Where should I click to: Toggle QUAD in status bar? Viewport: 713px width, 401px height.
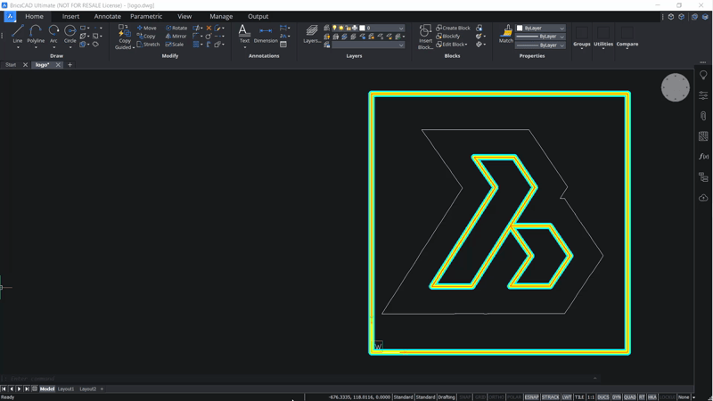(x=630, y=397)
